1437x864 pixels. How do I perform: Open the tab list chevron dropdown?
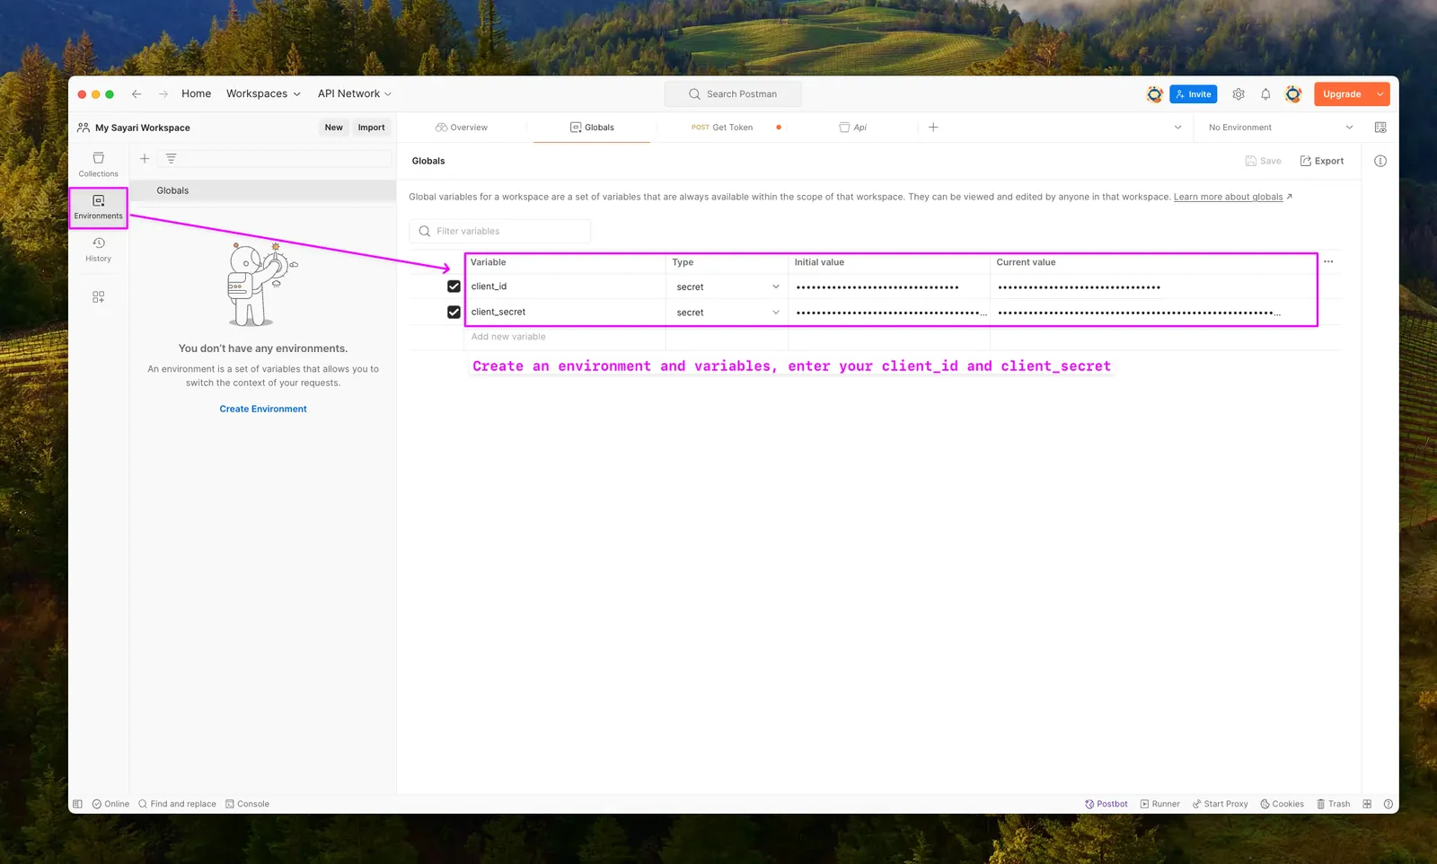coord(1177,128)
